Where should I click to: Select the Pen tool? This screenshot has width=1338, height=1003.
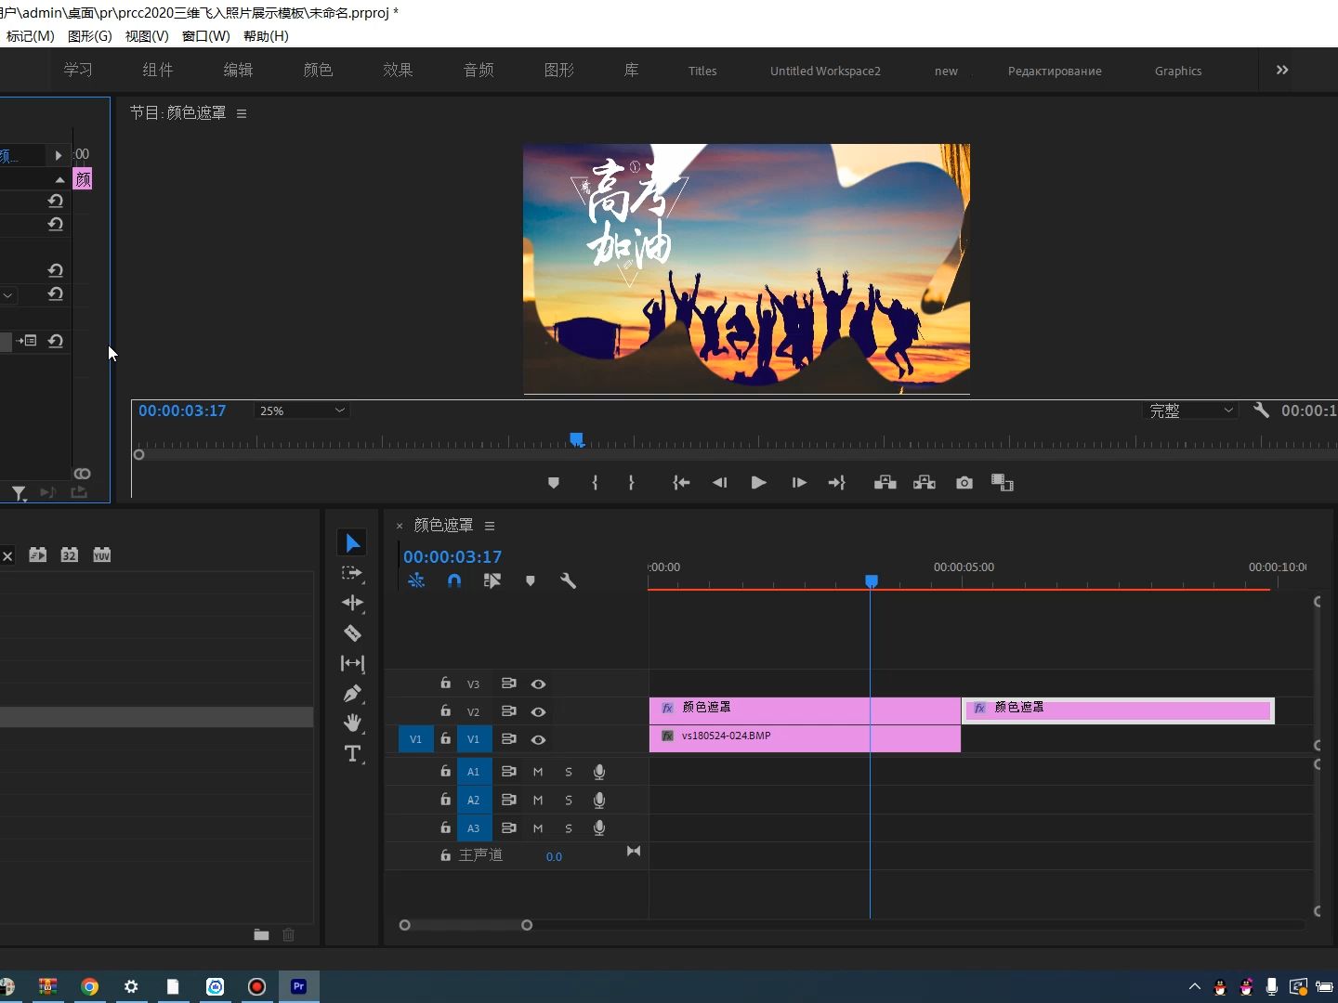[352, 694]
